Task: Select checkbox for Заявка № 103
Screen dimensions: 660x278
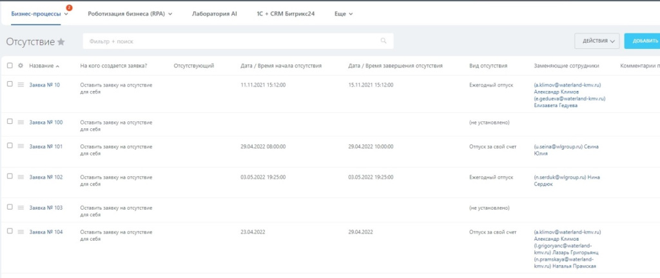Action: point(10,207)
